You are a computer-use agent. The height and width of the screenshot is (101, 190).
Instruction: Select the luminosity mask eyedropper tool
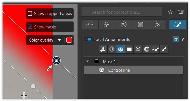click(138, 49)
